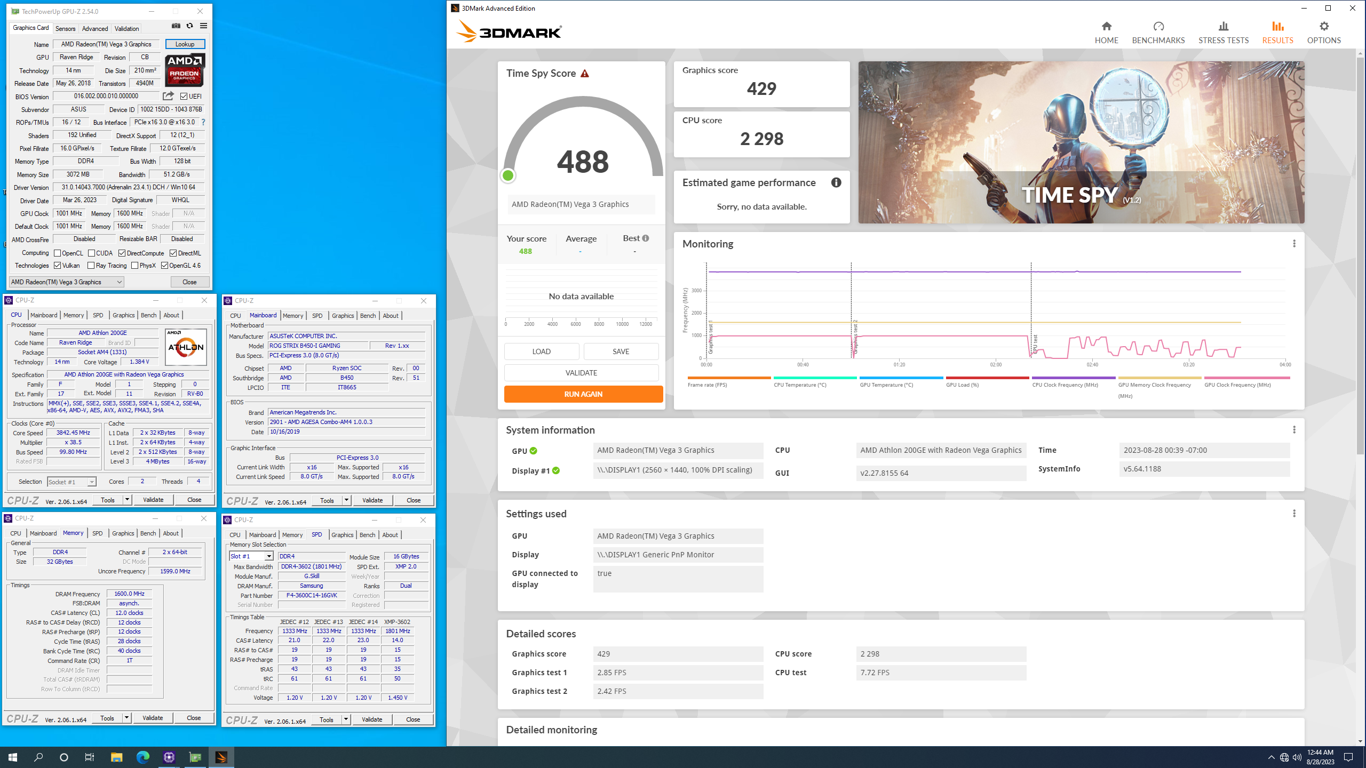Click the 3DMark vertical scrollbar
The image size is (1366, 768).
(1360, 256)
